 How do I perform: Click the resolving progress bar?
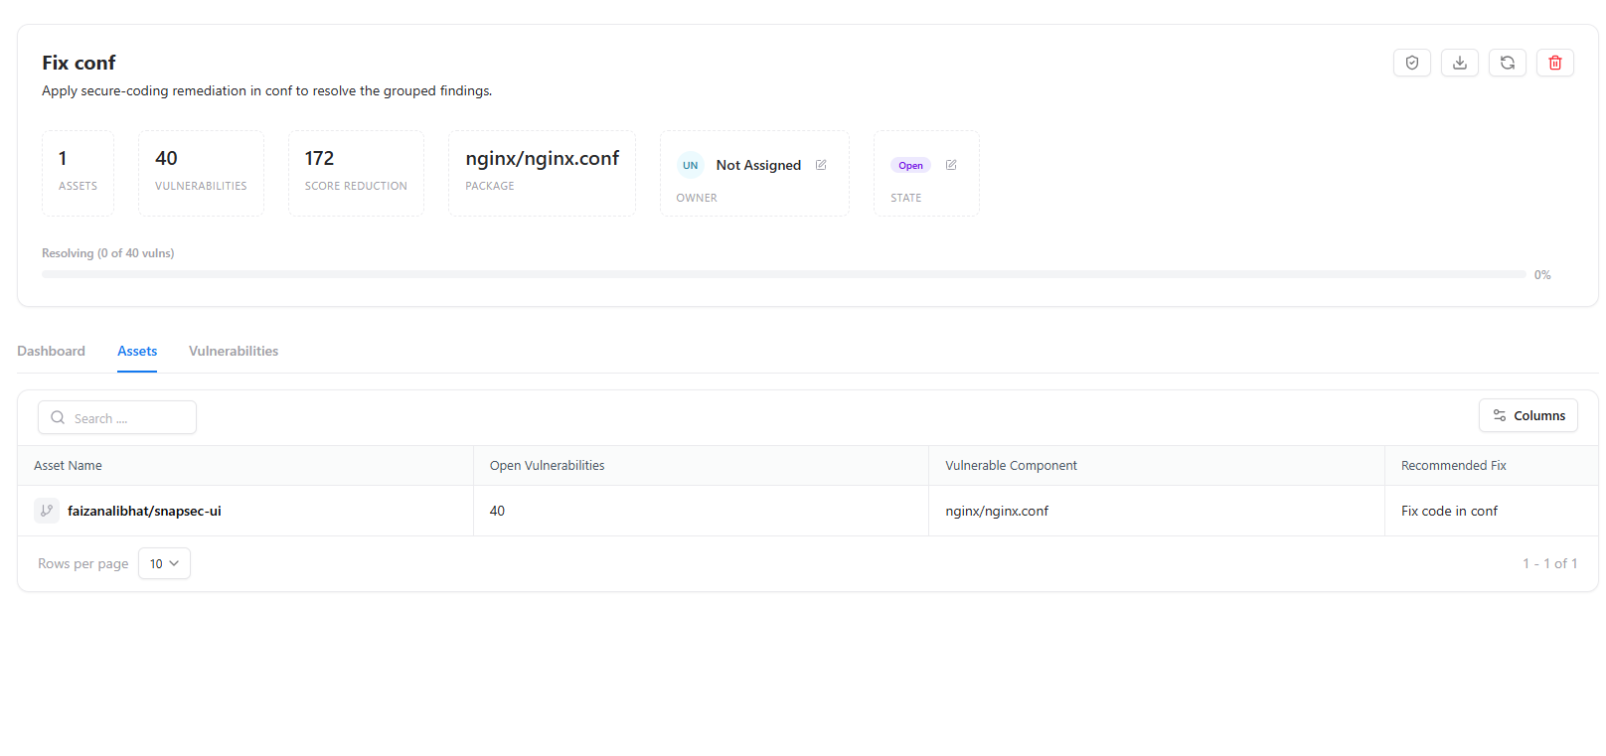(x=783, y=274)
